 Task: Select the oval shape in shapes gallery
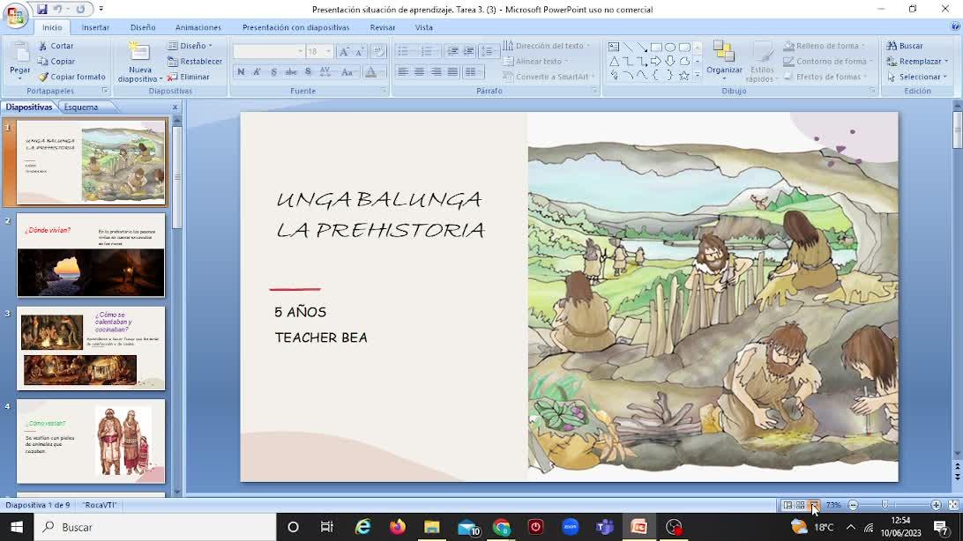click(x=670, y=47)
